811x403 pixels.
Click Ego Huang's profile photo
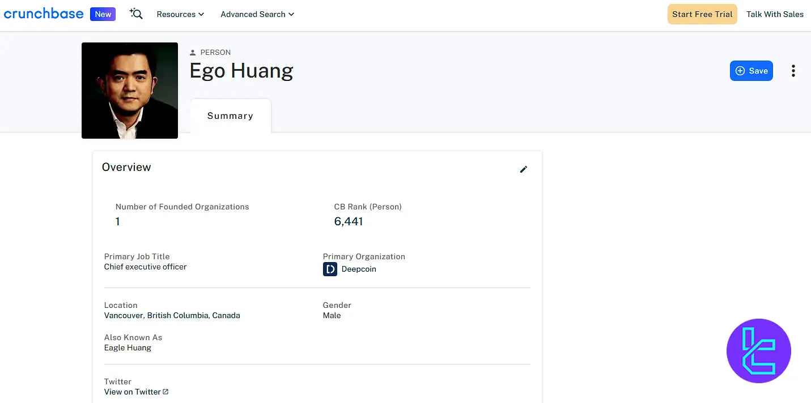(130, 91)
